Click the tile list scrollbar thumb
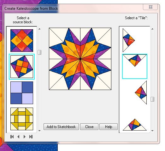165x151 pixels. 152,99
